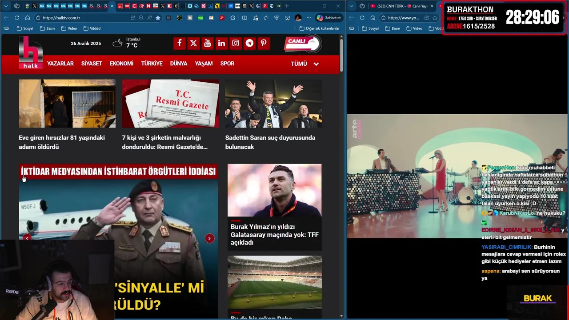The width and height of the screenshot is (569, 320).
Task: Open Workspaces icon in left browser
Action: [x=17, y=6]
